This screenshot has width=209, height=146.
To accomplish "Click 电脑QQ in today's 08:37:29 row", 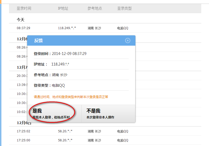I will tap(123, 28).
